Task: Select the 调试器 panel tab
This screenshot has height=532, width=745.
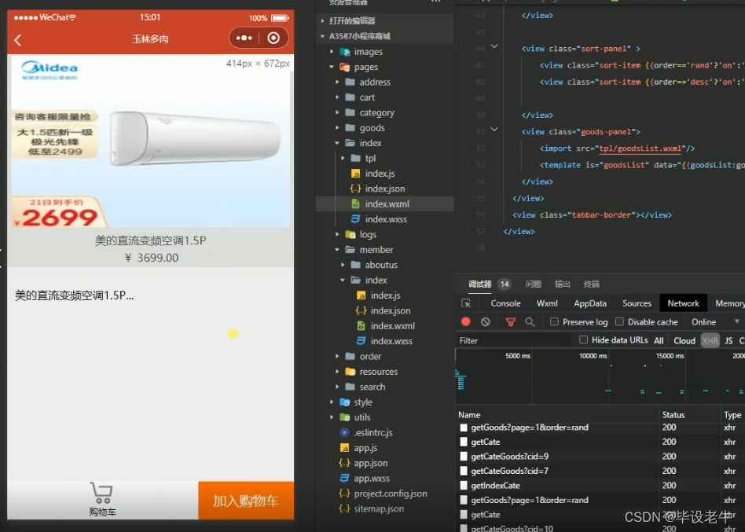Action: tap(479, 284)
